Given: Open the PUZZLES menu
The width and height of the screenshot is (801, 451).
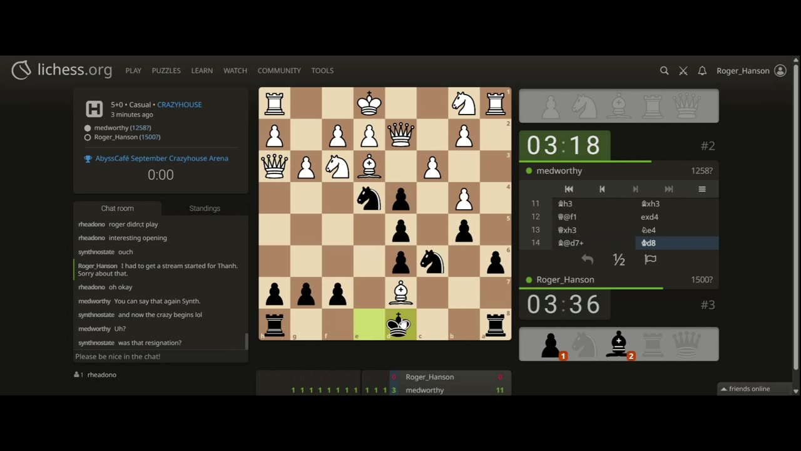Looking at the screenshot, I should pos(166,71).
